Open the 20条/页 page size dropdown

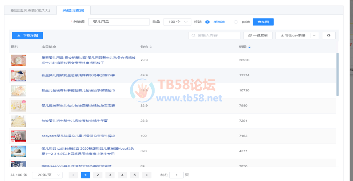47,175
